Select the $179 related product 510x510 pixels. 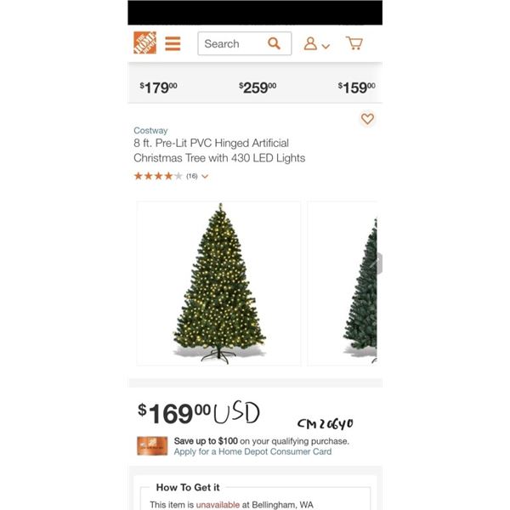click(x=158, y=88)
